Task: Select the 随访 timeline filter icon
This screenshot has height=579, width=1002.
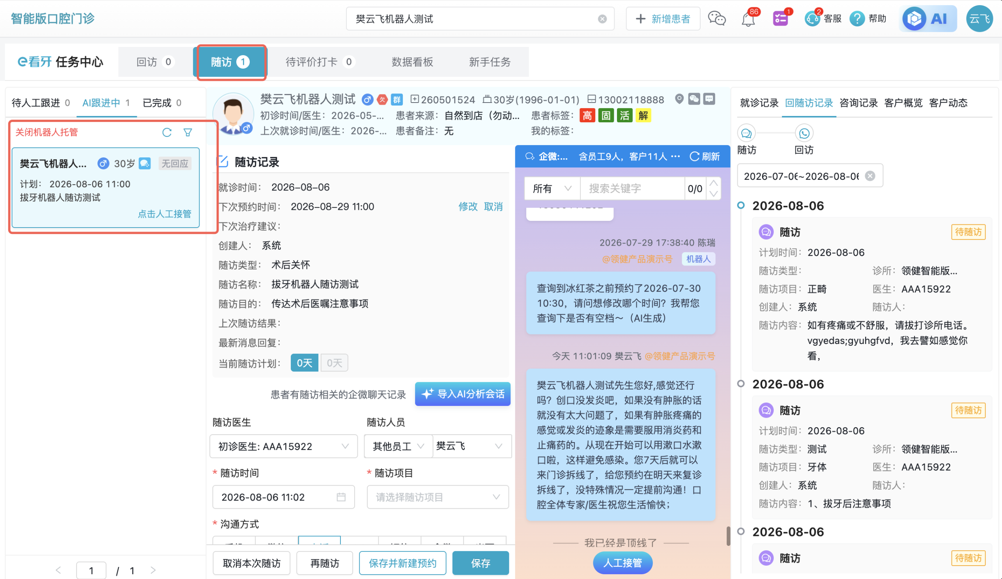Action: click(x=746, y=133)
